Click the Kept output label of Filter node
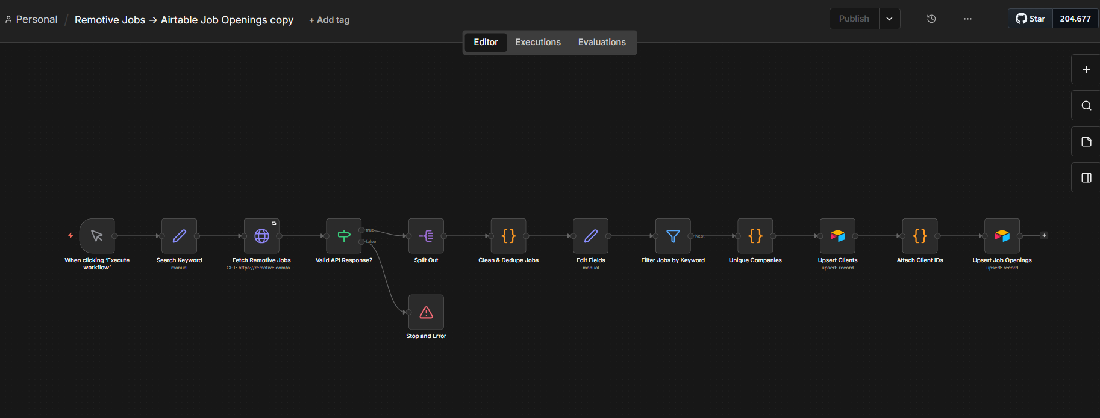 699,236
